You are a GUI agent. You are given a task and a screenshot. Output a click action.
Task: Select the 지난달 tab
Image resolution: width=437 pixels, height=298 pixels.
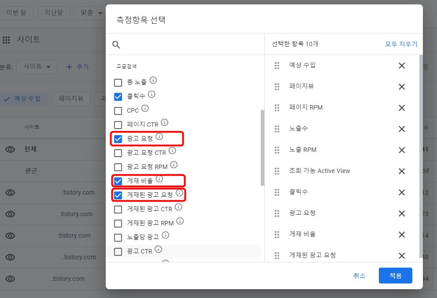(53, 13)
